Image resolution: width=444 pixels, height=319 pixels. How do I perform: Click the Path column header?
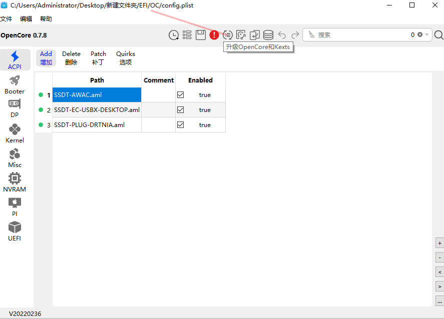[97, 80]
